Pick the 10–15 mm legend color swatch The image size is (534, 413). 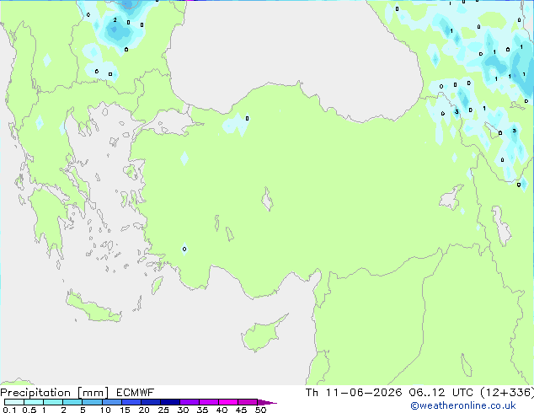pyautogui.click(x=111, y=402)
